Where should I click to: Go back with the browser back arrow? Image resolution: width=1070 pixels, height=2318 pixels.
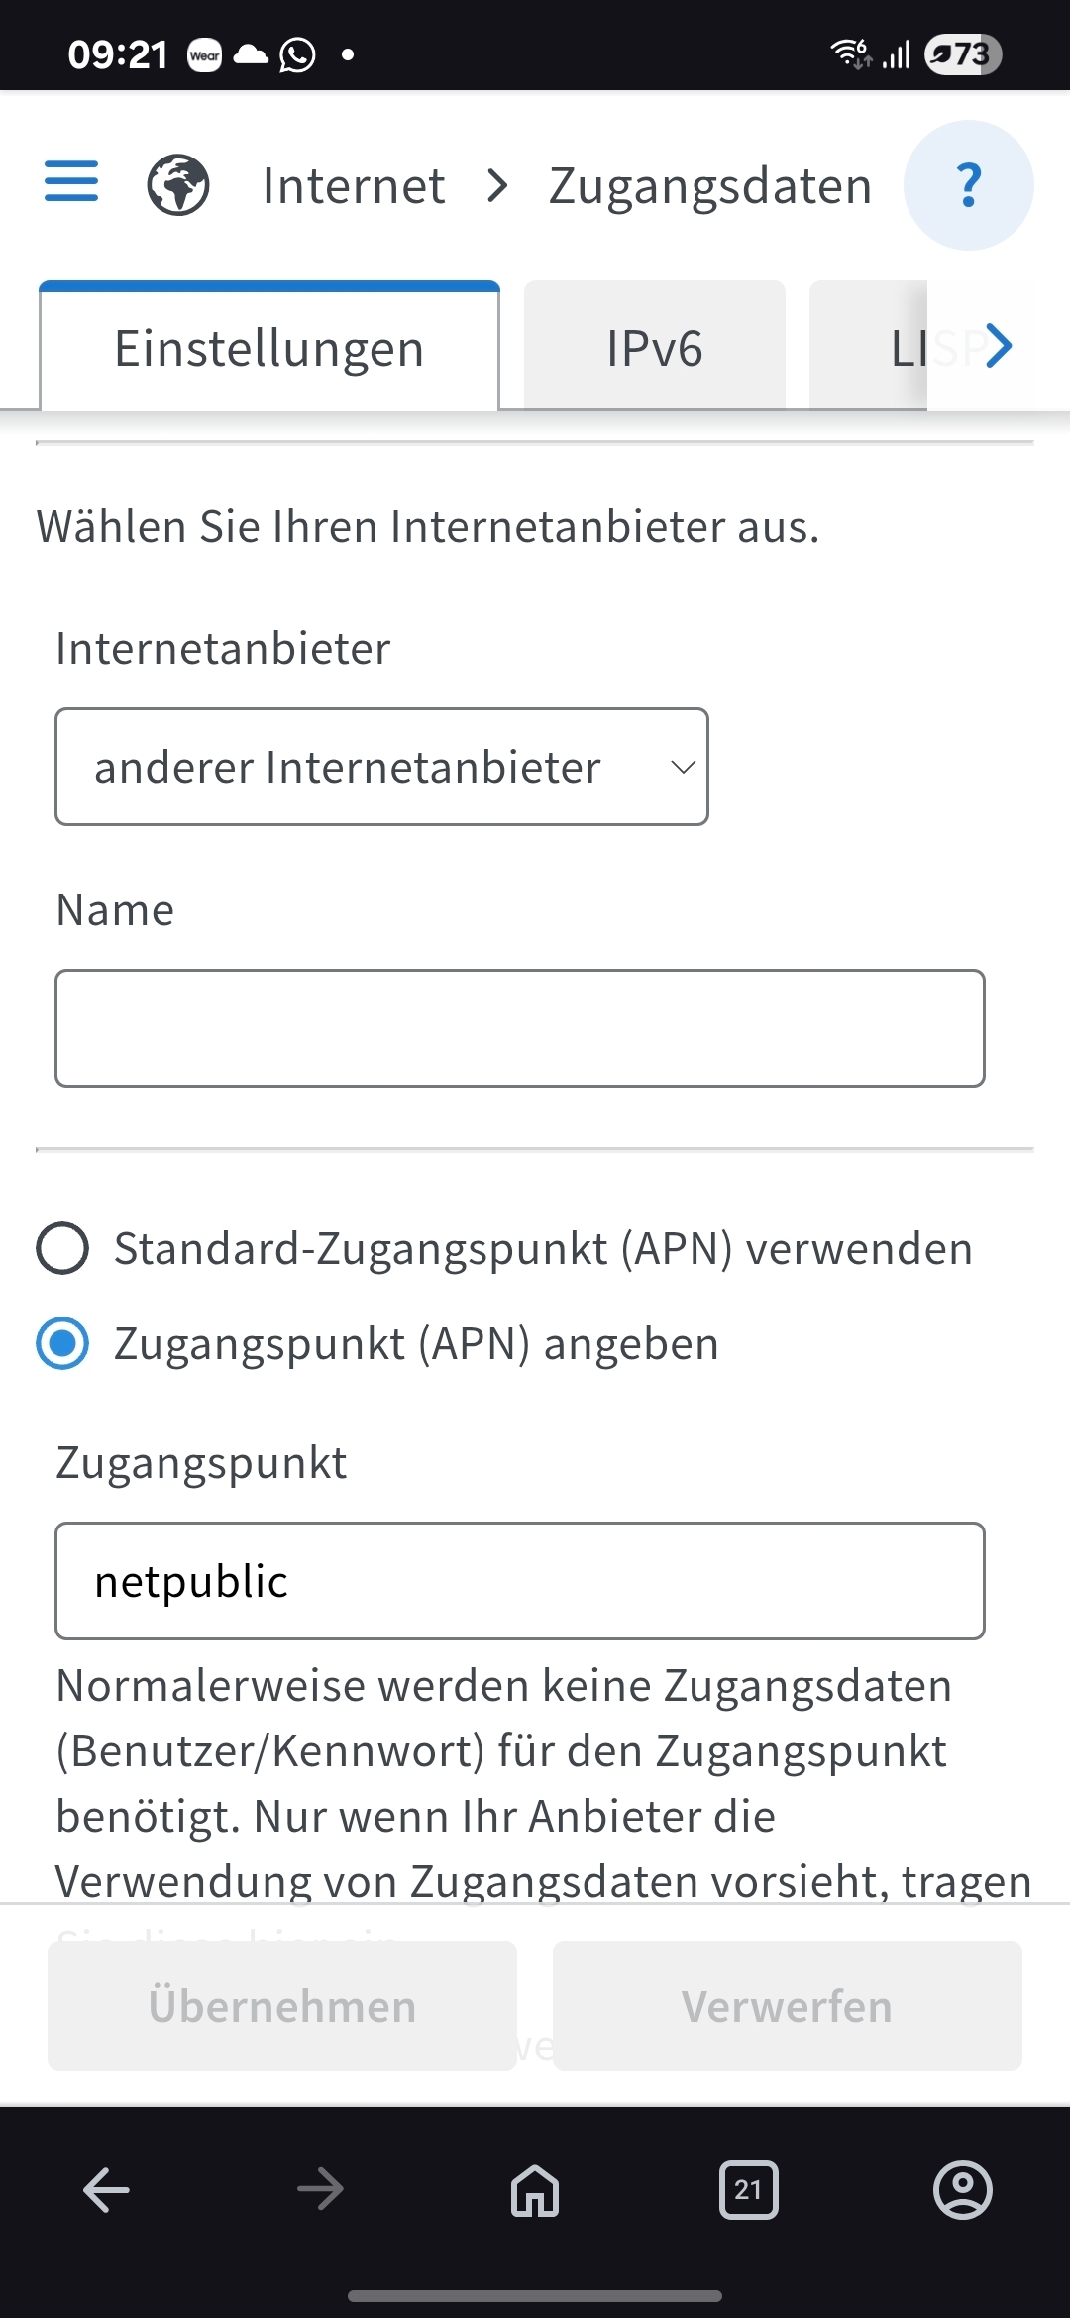(107, 2189)
